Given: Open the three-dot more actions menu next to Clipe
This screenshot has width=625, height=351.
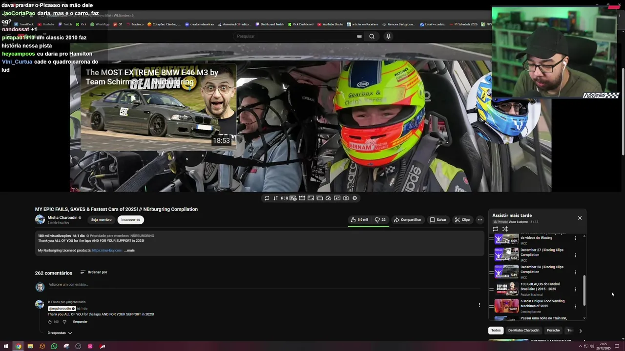Looking at the screenshot, I should pos(480,220).
